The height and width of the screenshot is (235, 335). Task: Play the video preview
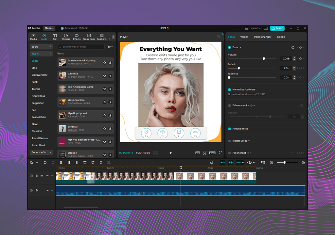(170, 153)
